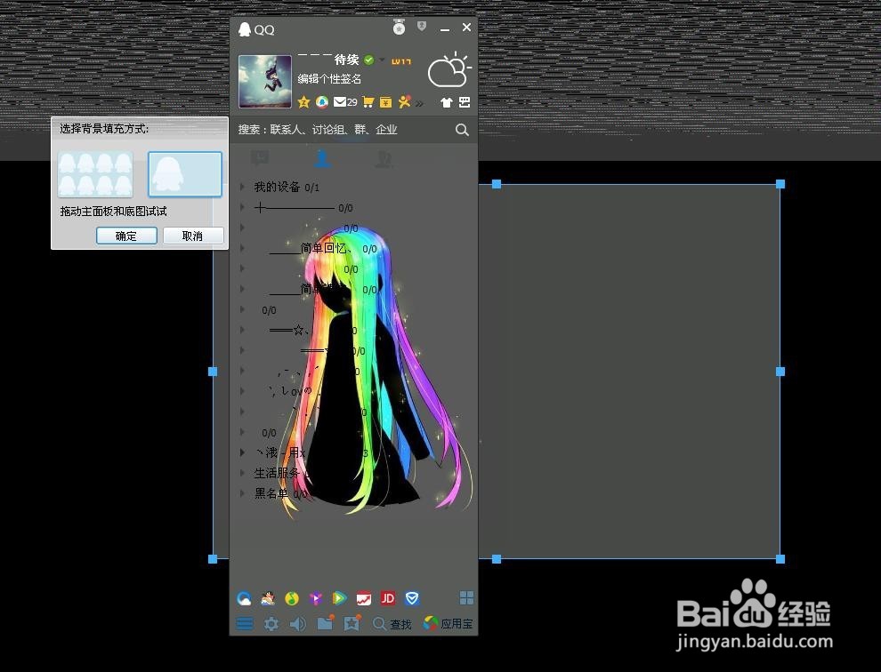Open system settings gear icon
This screenshot has height=672, width=881.
[271, 624]
